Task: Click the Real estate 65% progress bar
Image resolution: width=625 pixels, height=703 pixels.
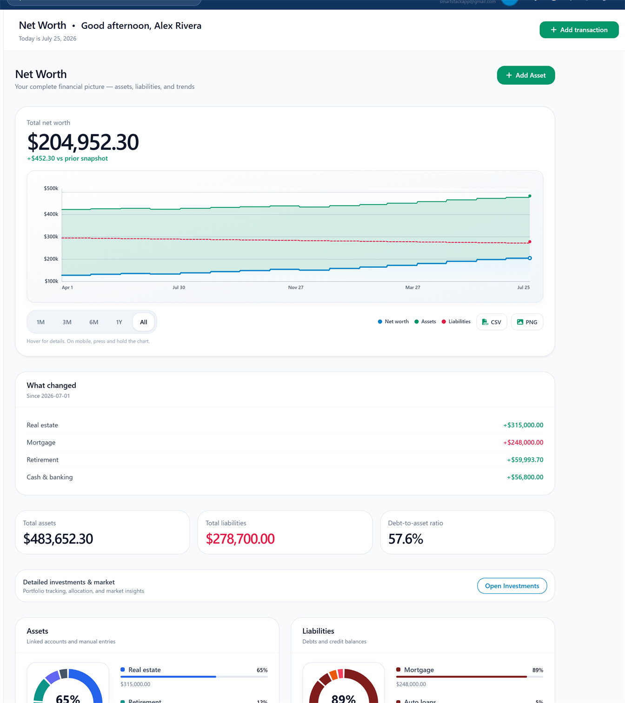Action: pyautogui.click(x=194, y=677)
